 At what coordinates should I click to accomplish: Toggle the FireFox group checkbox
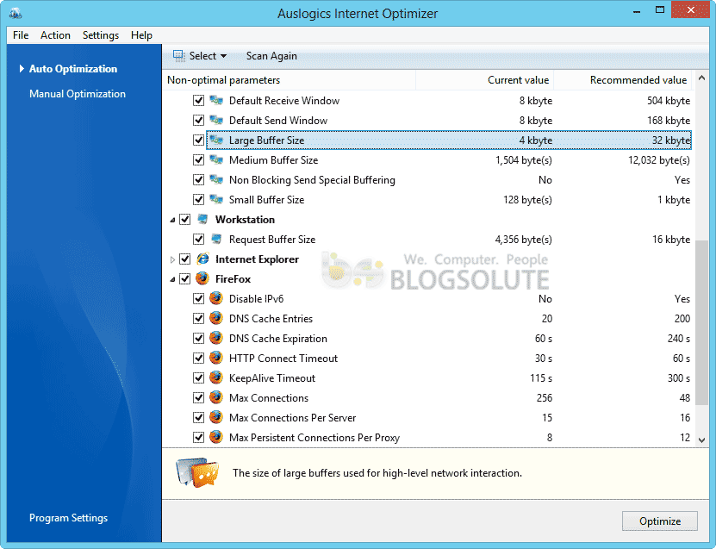pos(184,279)
